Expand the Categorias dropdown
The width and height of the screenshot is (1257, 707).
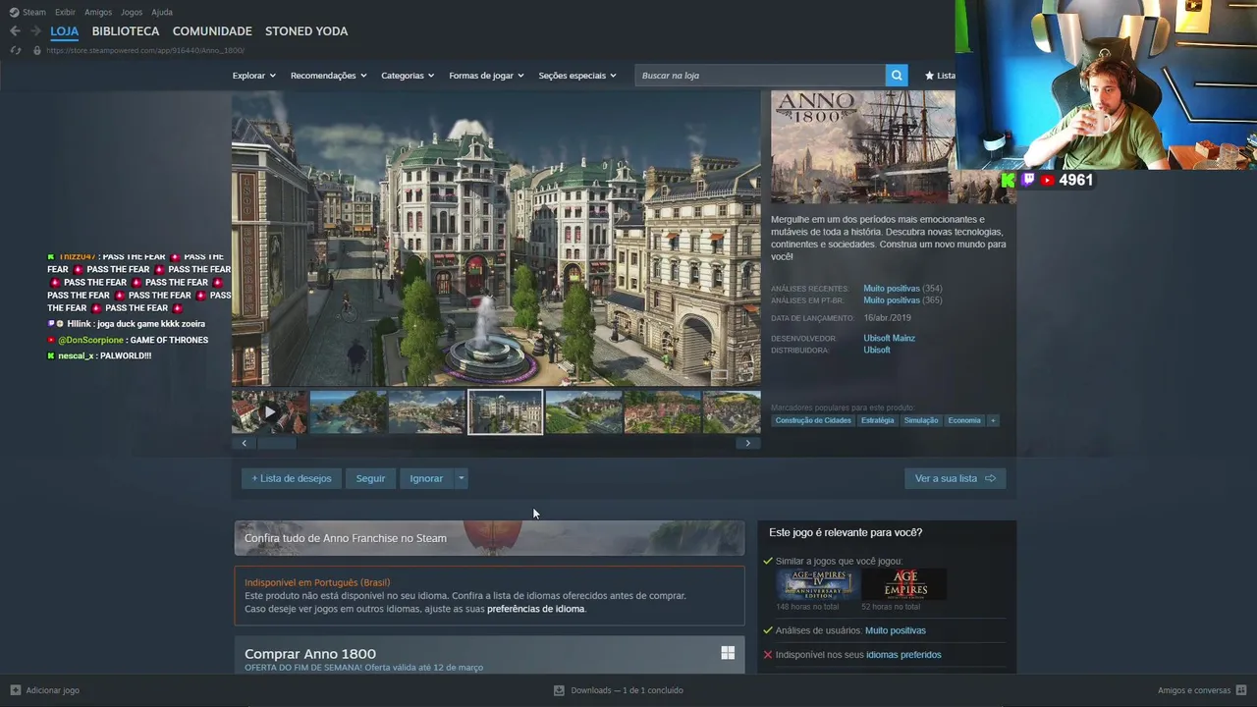pyautogui.click(x=408, y=76)
